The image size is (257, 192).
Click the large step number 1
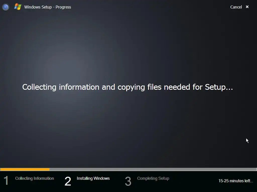tap(6, 180)
